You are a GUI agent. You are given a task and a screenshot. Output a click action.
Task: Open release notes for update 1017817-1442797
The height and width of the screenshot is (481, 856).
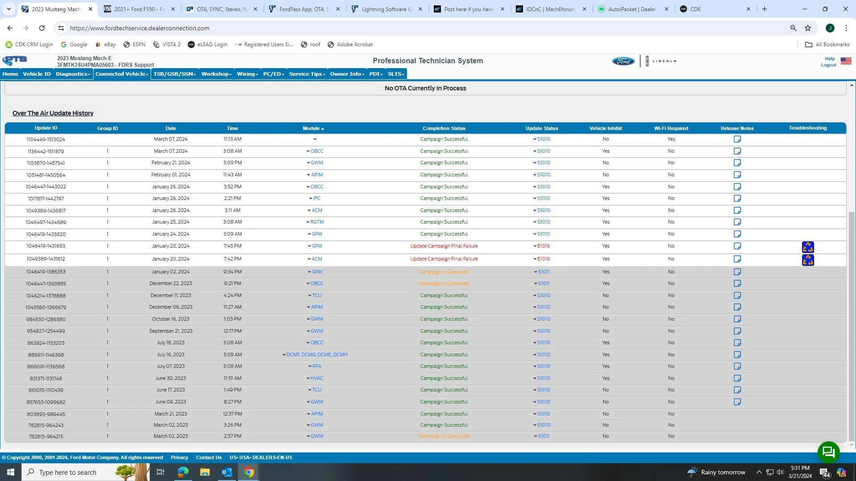(x=737, y=199)
